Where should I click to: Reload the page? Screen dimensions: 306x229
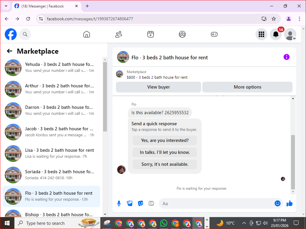(x=28, y=19)
